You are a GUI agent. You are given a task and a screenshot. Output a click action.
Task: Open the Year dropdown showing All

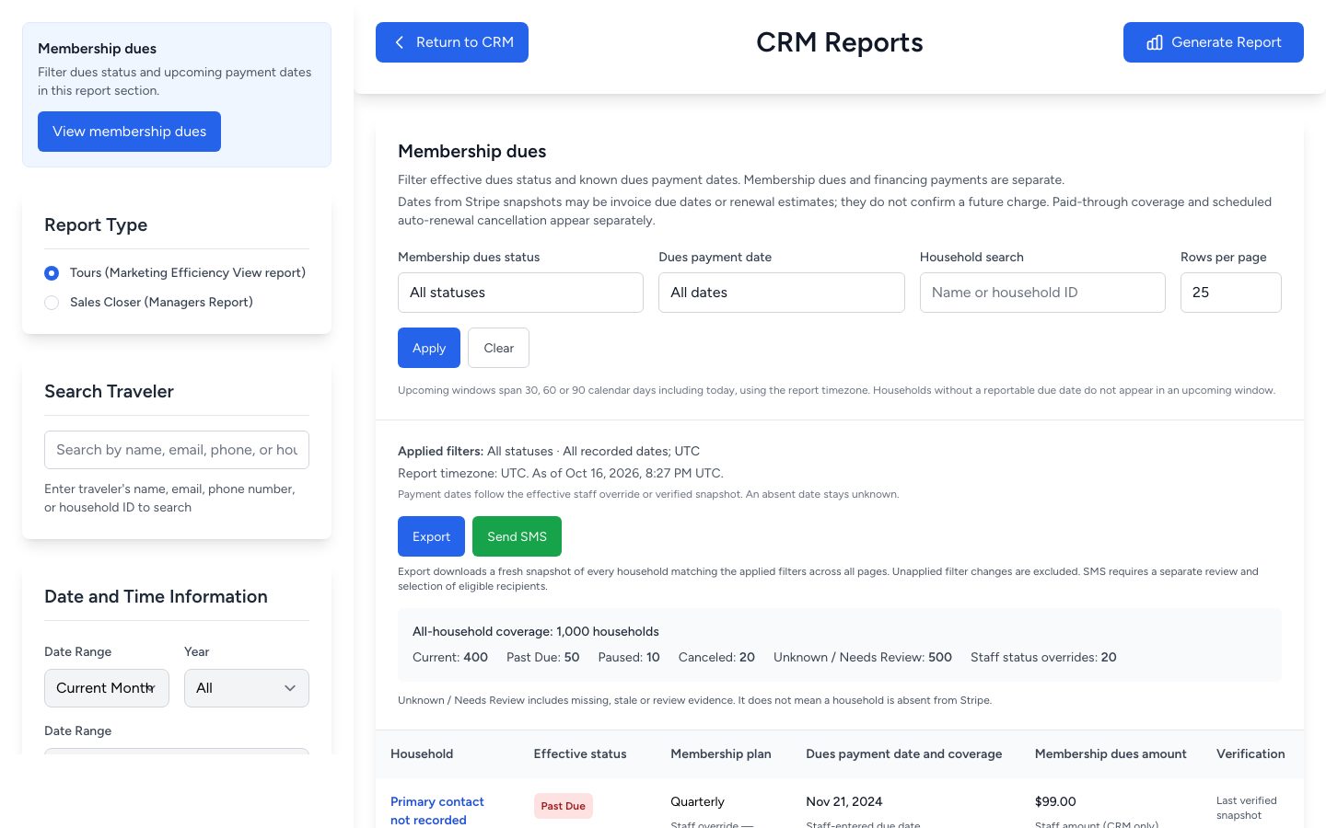click(x=247, y=688)
